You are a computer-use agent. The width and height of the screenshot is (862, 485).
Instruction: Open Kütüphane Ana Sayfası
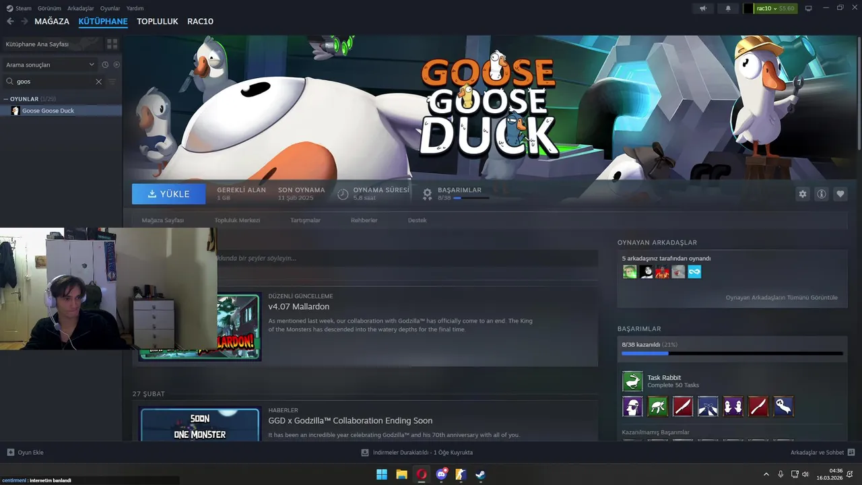(x=51, y=44)
